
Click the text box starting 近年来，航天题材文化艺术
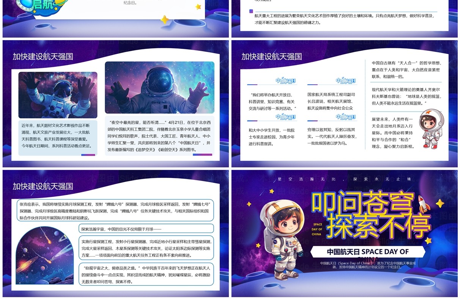coord(58,138)
